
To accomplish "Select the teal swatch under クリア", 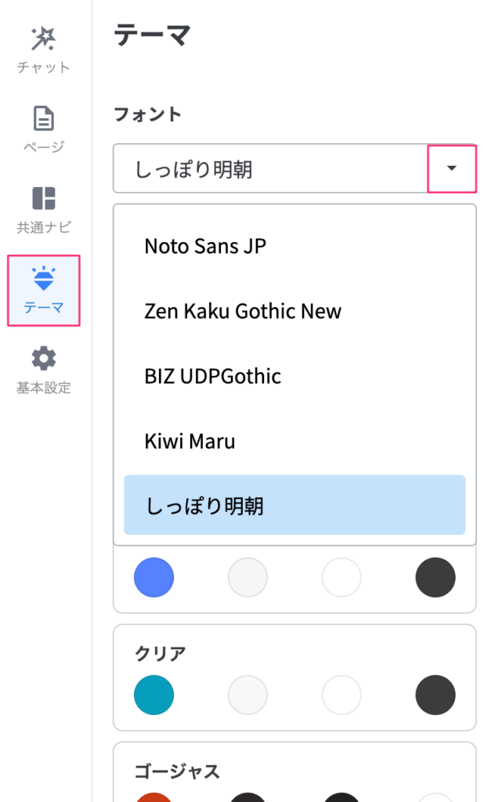I will pos(154,695).
